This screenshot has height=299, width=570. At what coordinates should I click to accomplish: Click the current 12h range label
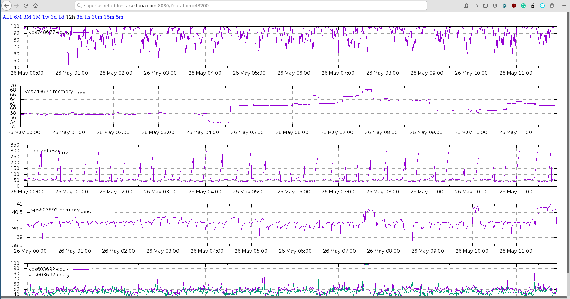(x=70, y=17)
